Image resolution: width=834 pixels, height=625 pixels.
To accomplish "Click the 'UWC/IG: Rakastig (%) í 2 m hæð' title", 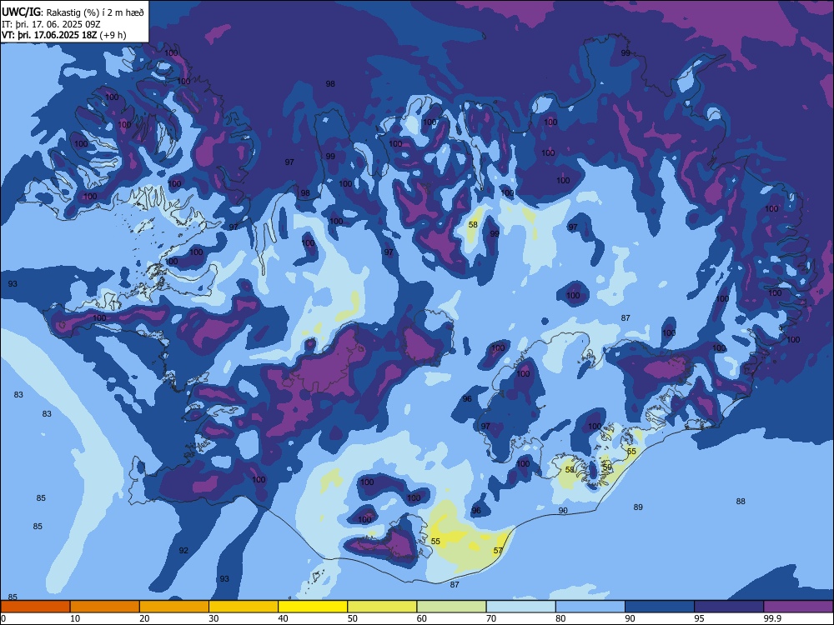I will [x=73, y=12].
